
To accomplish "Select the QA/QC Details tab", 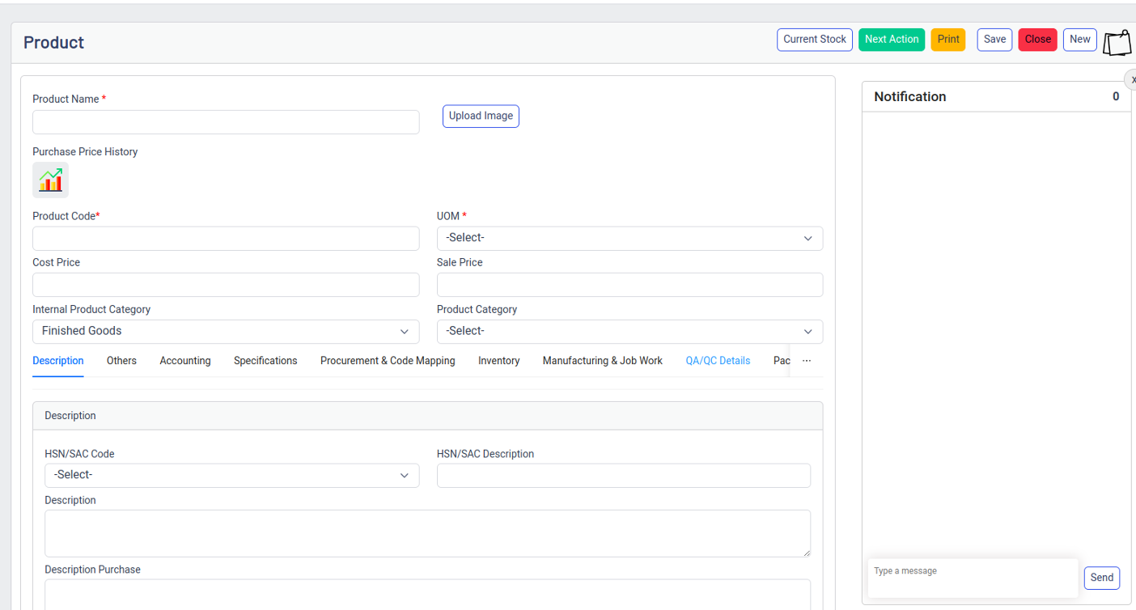I will [x=718, y=361].
